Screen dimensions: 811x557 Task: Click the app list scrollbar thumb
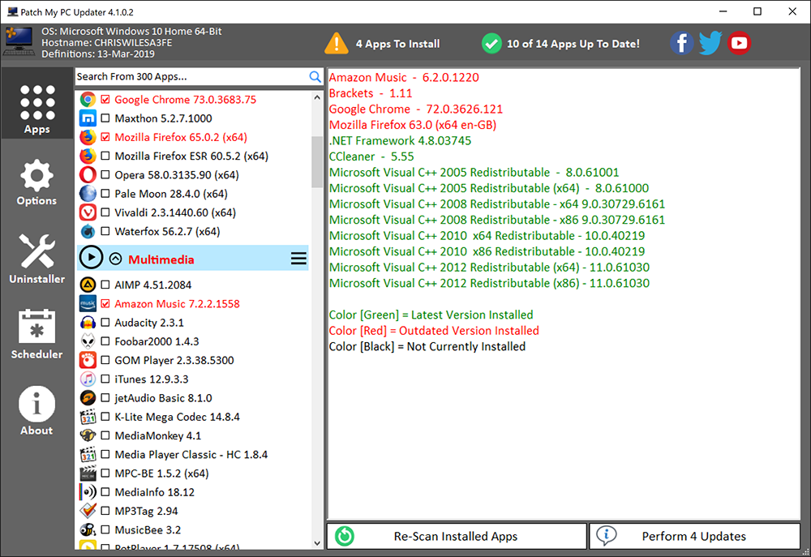[317, 162]
